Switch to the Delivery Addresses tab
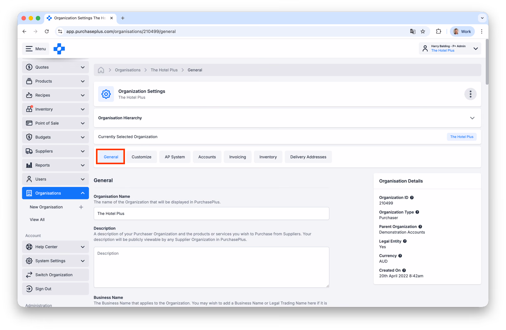Screen dimensions: 506x330 click(x=308, y=157)
